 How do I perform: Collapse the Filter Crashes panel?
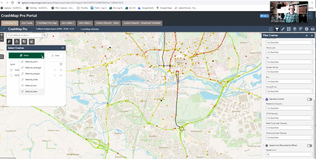307,35
